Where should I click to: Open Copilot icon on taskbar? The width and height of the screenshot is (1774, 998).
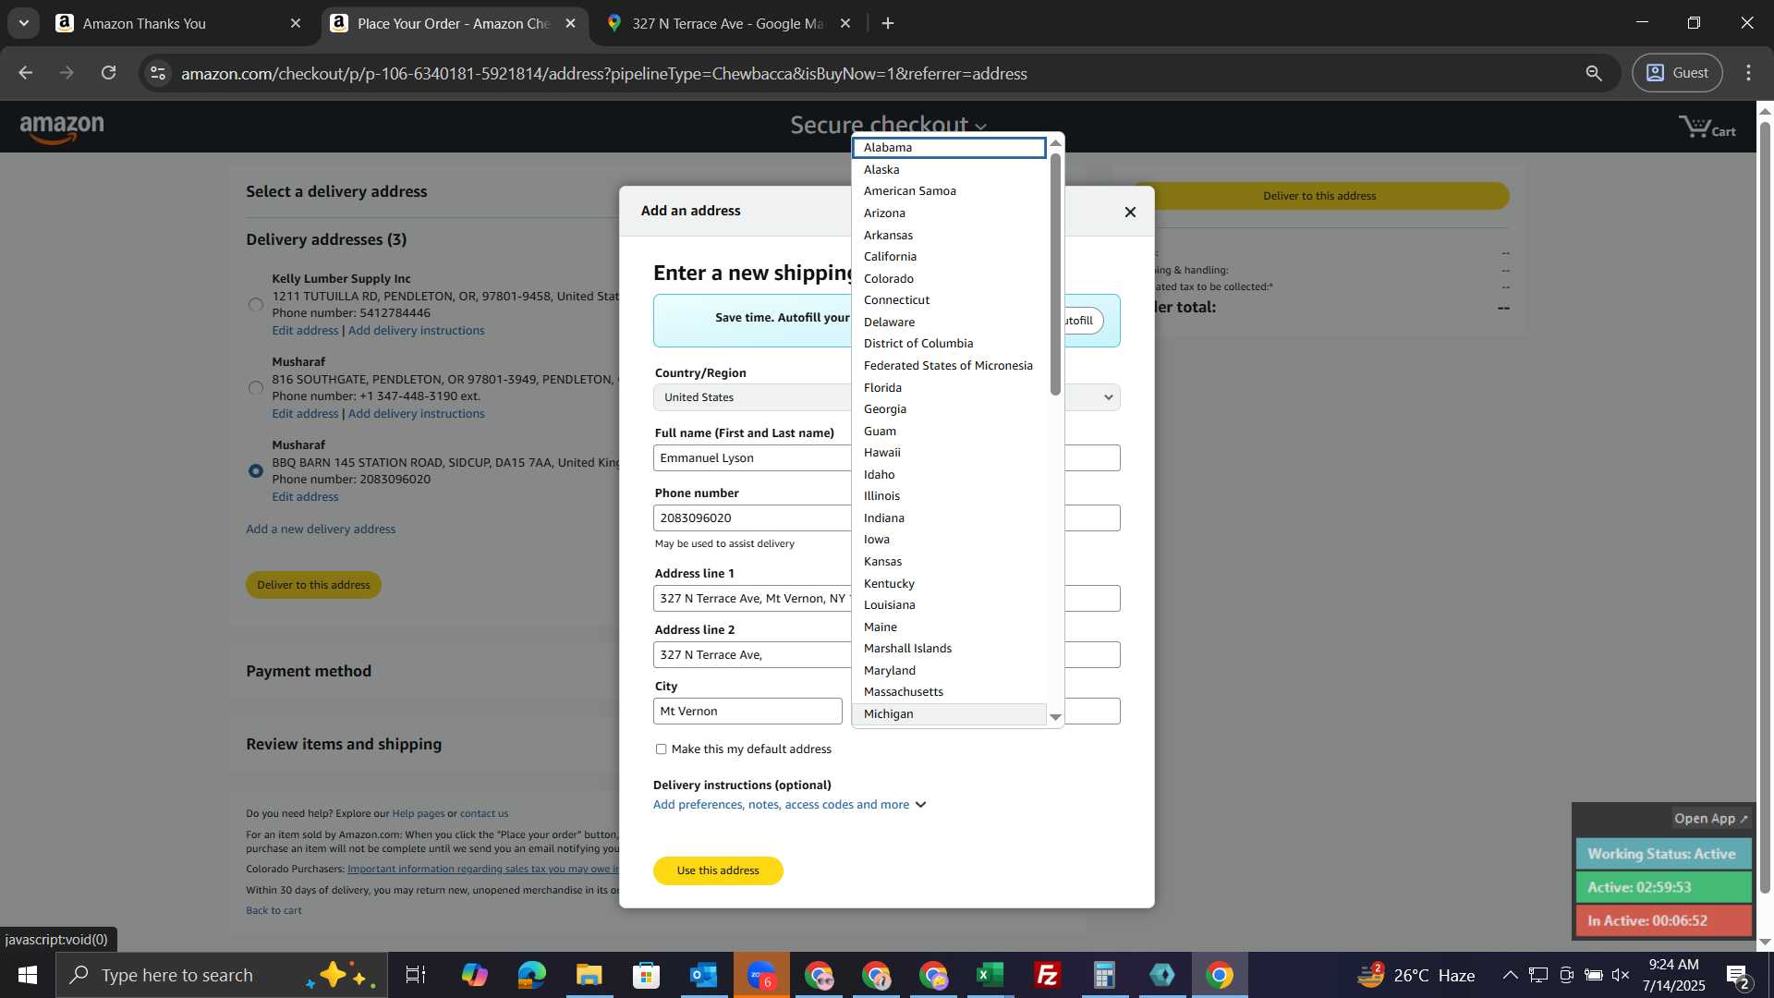(x=474, y=975)
